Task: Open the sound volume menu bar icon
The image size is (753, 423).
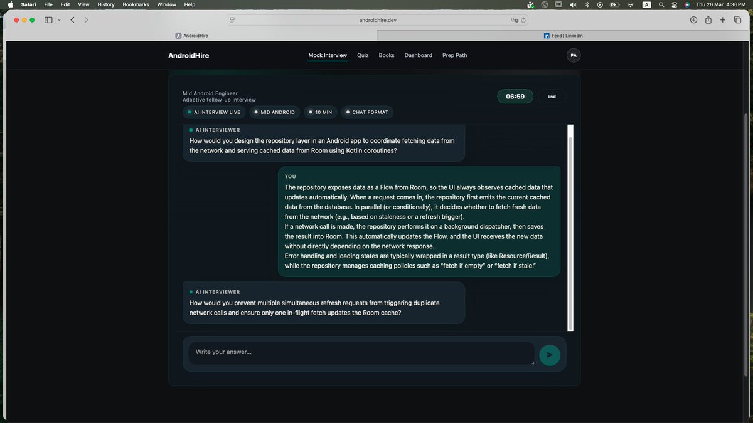Action: click(572, 4)
